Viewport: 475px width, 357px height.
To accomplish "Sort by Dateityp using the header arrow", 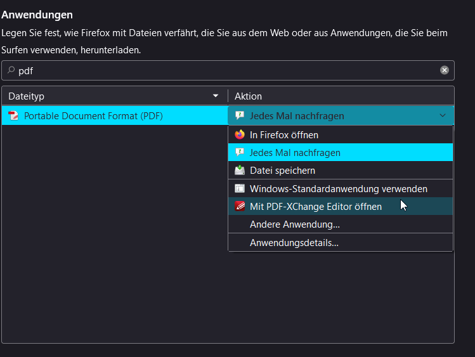I will [x=216, y=96].
